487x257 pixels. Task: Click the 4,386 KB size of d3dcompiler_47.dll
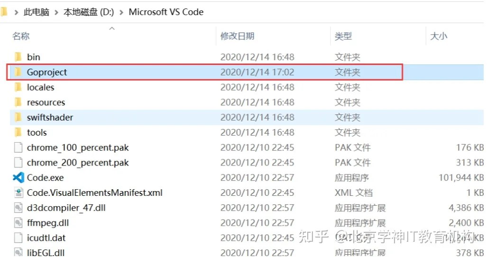466,208
